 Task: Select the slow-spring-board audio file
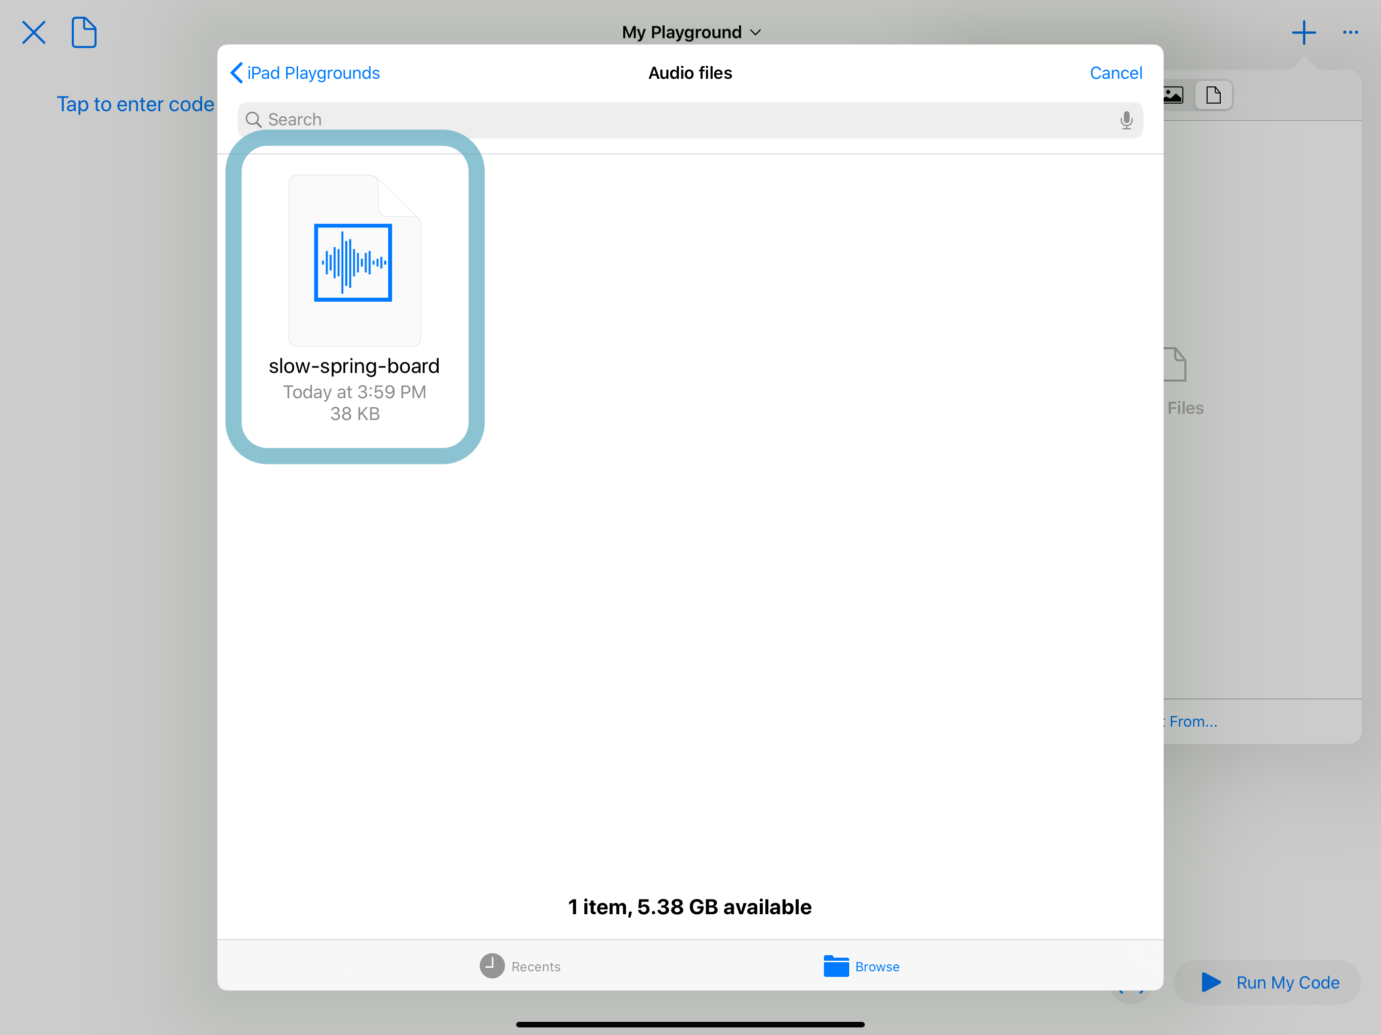pyautogui.click(x=354, y=262)
